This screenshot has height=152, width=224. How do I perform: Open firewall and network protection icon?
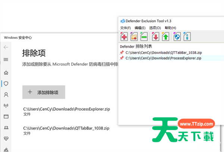click(x=6, y=105)
